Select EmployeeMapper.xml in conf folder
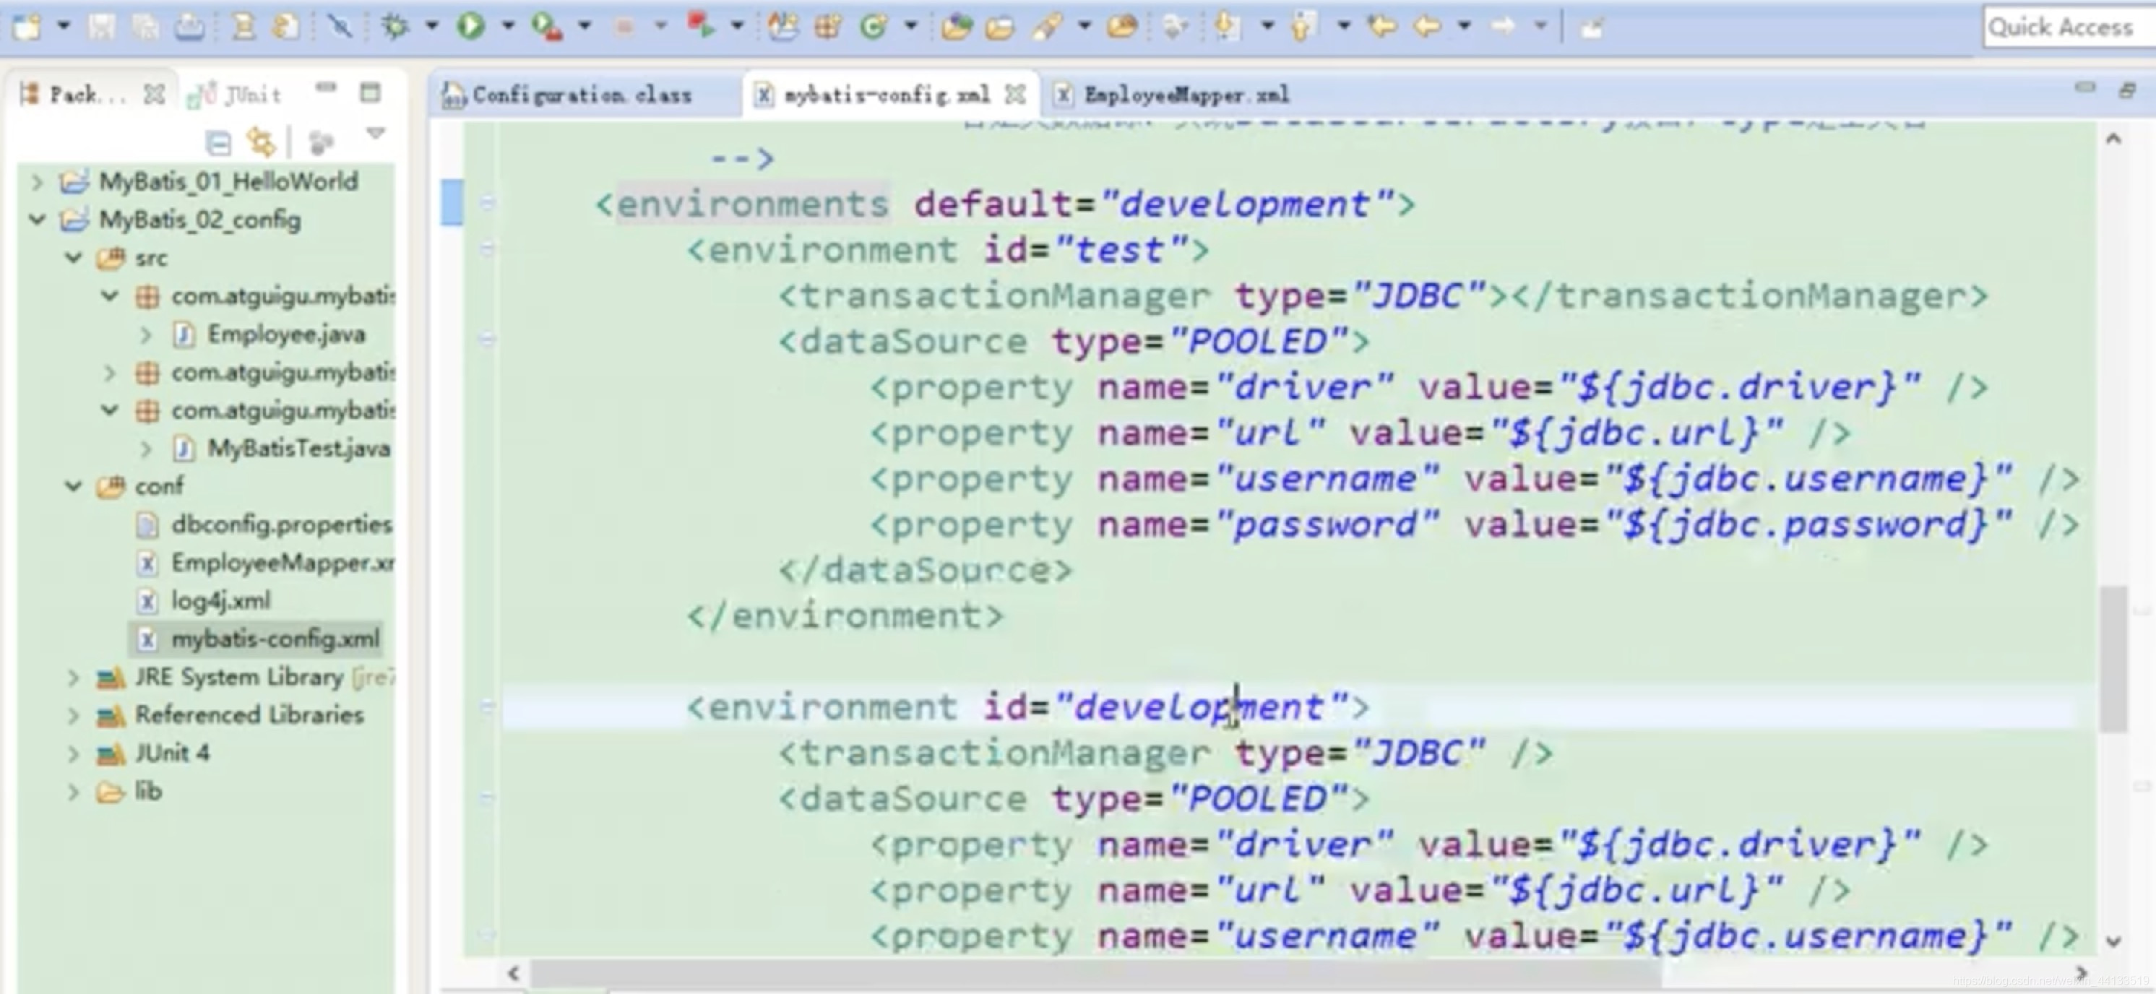 pyautogui.click(x=283, y=563)
